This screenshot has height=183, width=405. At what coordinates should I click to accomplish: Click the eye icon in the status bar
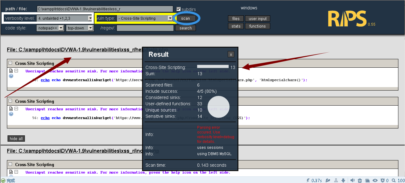(375, 180)
